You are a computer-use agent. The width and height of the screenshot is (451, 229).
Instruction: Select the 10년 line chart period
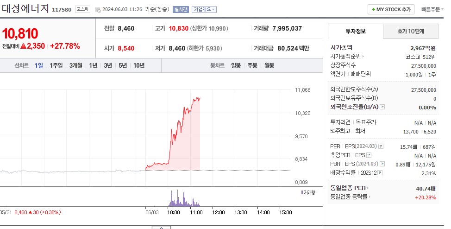[139, 66]
